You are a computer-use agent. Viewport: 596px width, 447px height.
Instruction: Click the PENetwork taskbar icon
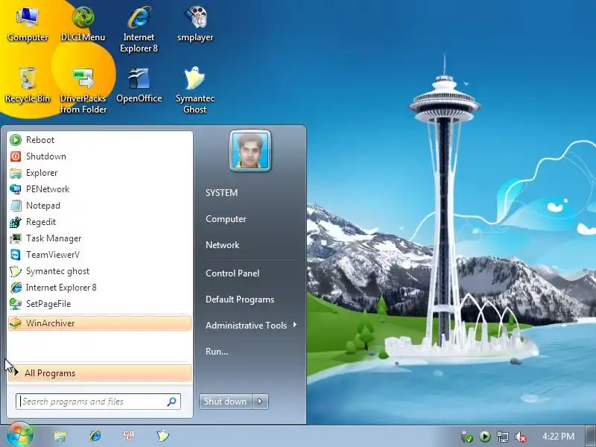pos(128,435)
